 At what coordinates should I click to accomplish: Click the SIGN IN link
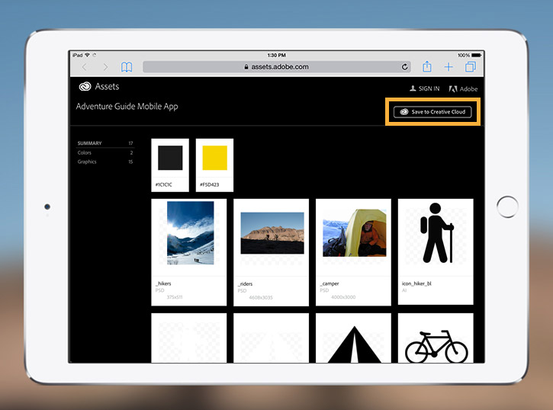tap(425, 88)
